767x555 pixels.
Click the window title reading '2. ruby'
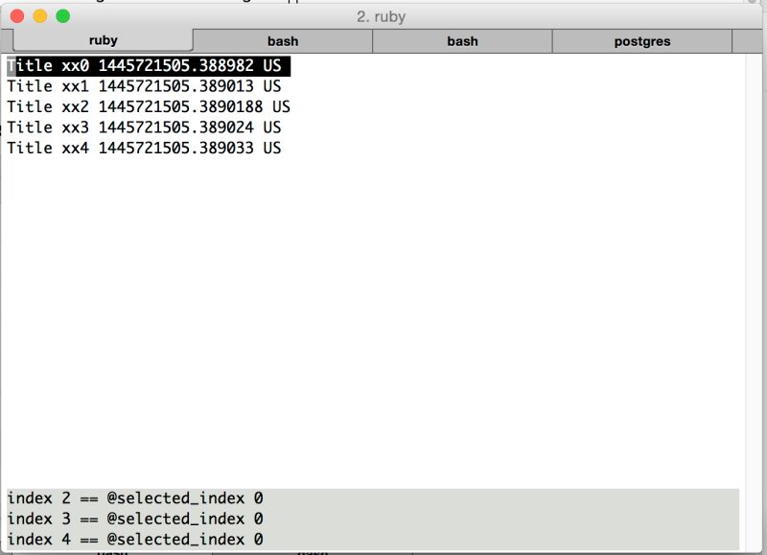click(x=383, y=16)
